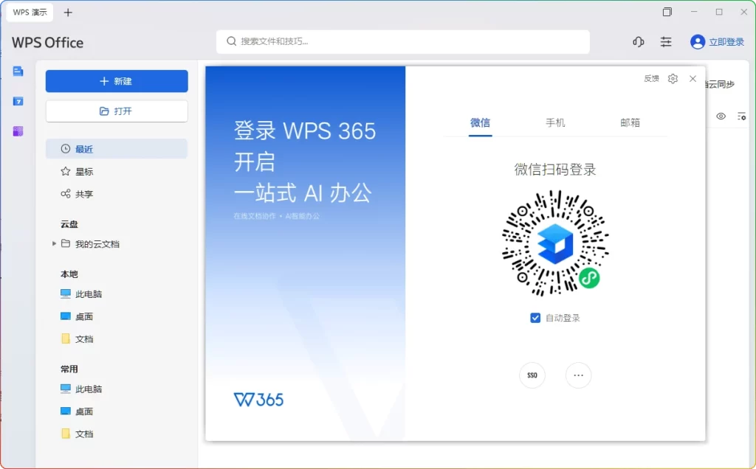Click the user avatar next to 立即登录

tap(697, 42)
